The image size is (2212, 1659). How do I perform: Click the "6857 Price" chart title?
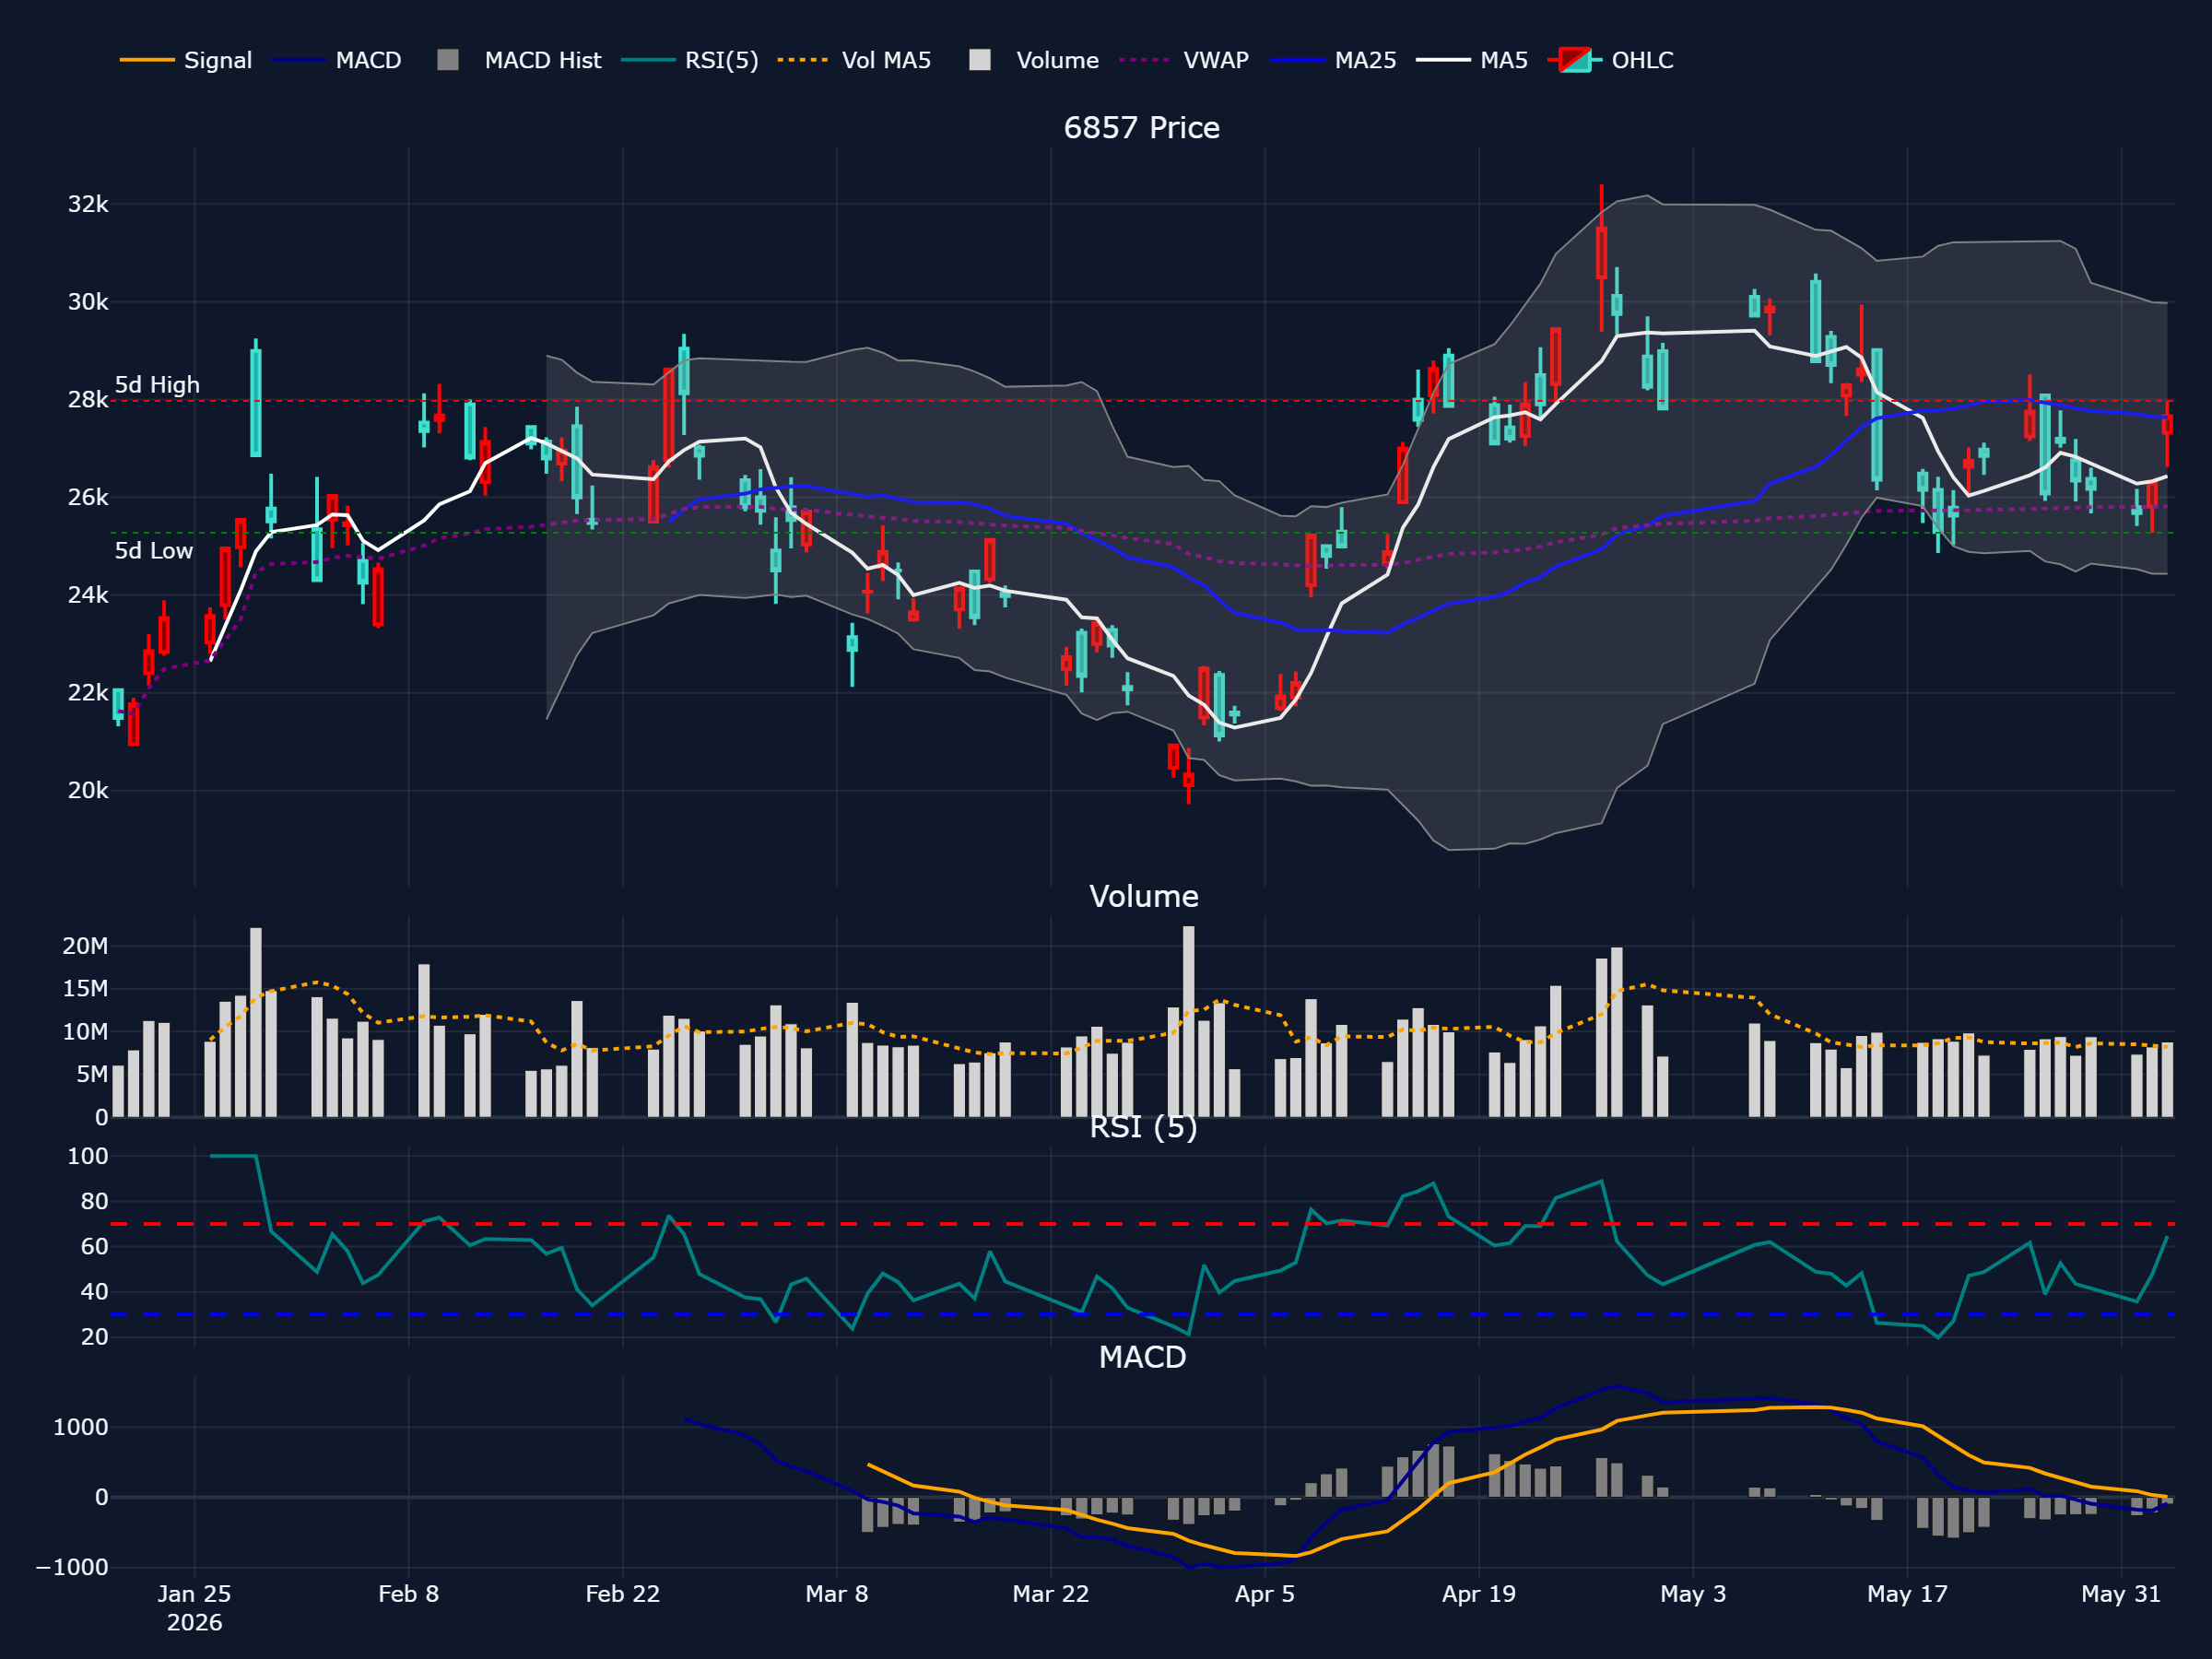(x=1141, y=128)
